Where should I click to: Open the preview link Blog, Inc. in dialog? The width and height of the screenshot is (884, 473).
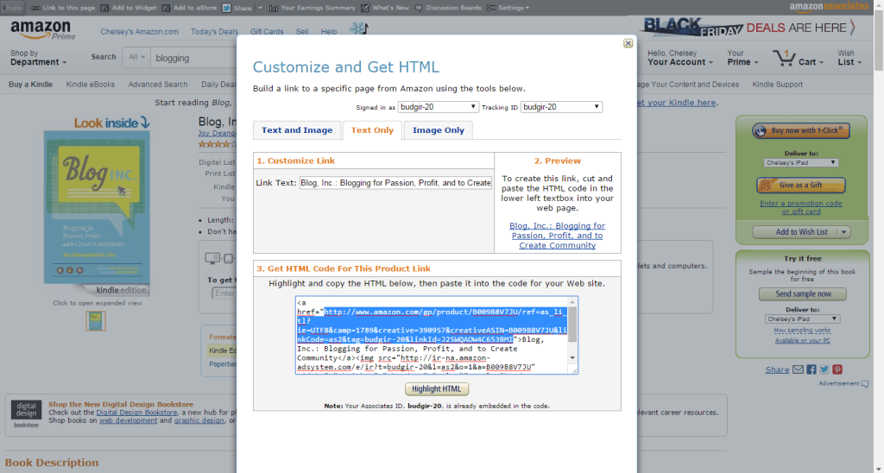tap(557, 236)
